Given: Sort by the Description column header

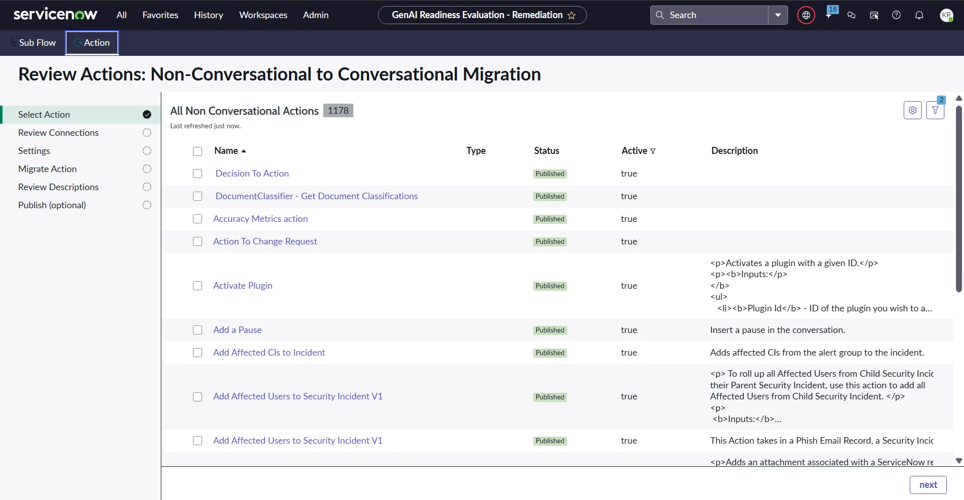Looking at the screenshot, I should [734, 151].
